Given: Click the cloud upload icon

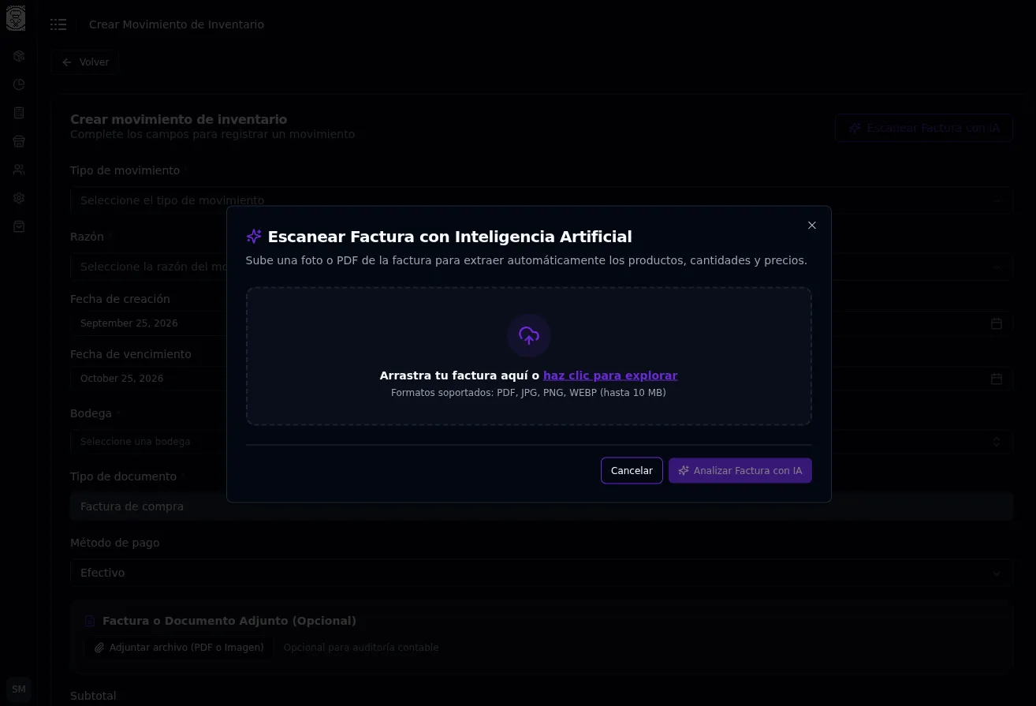Looking at the screenshot, I should tap(529, 336).
